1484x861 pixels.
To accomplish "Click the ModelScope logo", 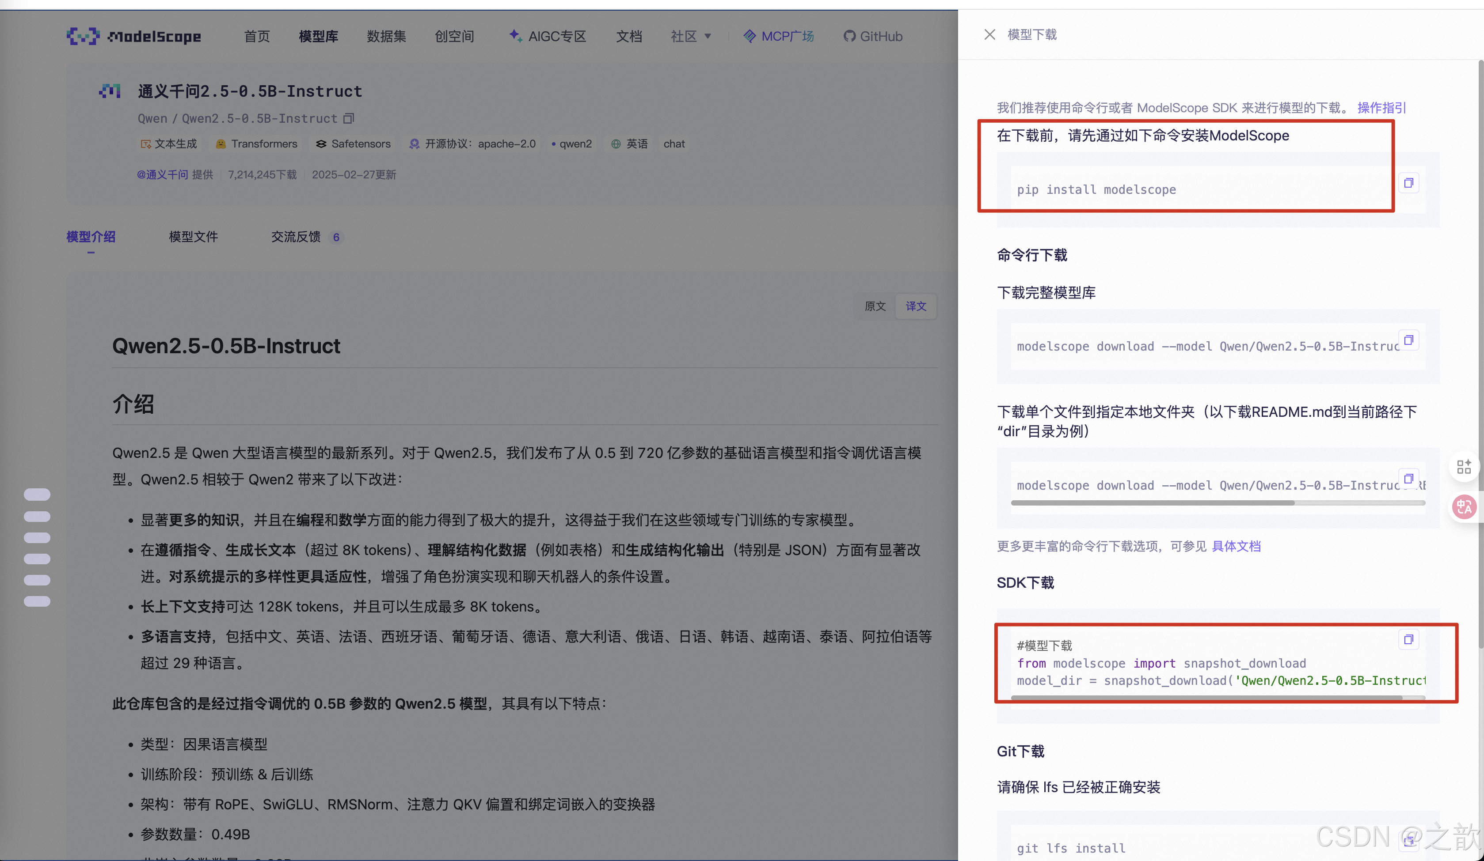I will point(133,37).
